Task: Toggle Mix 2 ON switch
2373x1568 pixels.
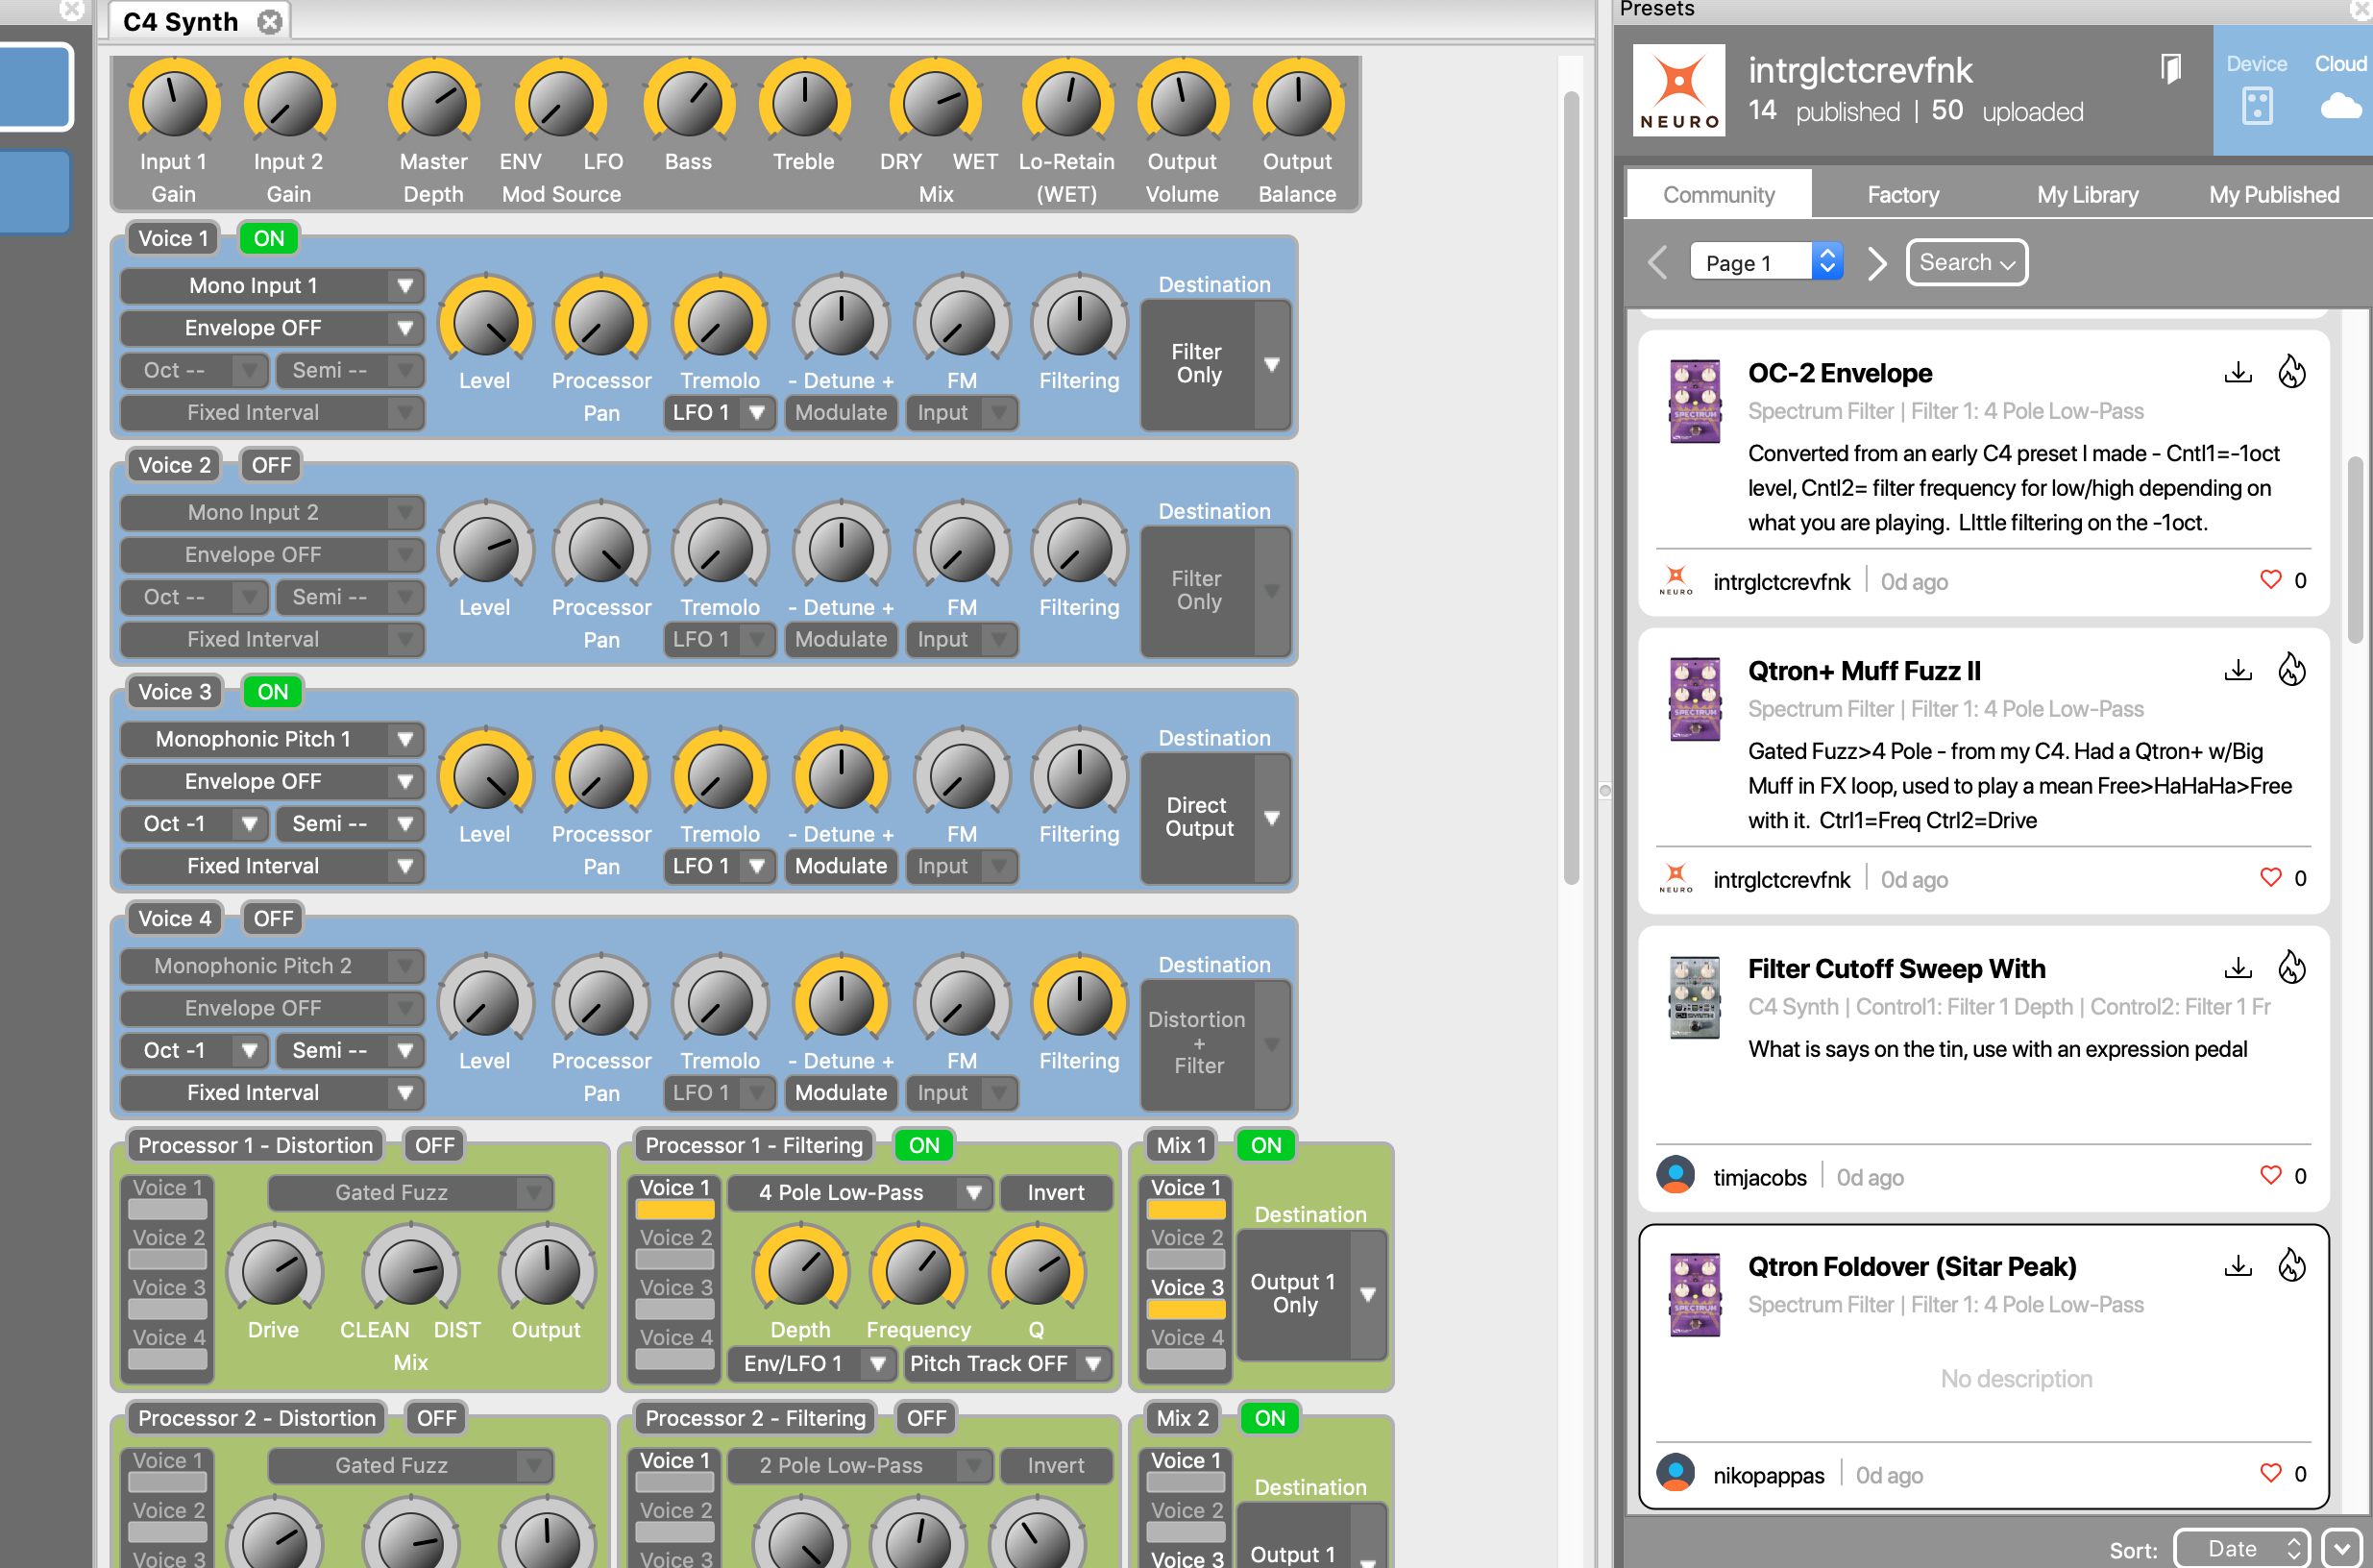Action: click(1270, 1419)
